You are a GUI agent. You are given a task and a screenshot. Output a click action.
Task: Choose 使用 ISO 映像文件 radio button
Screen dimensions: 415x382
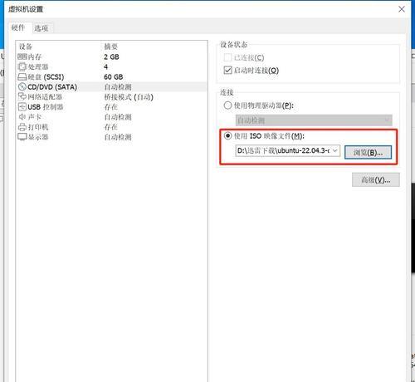click(x=227, y=135)
